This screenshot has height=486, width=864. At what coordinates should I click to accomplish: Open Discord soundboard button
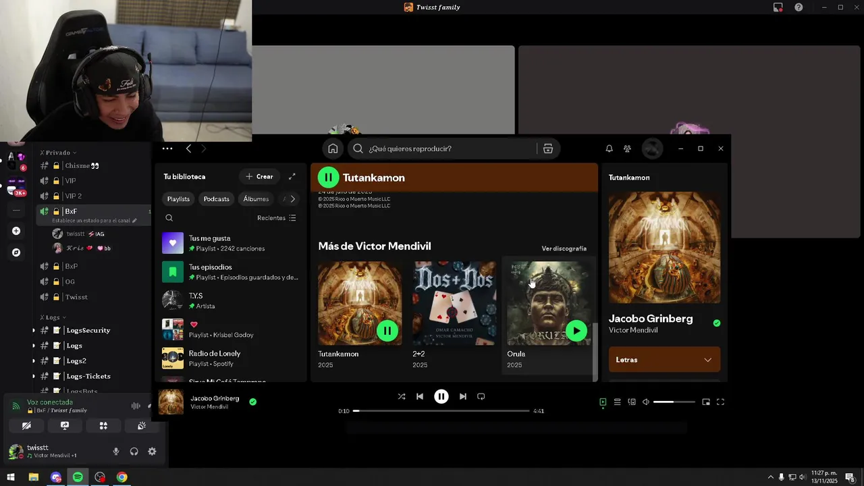pyautogui.click(x=141, y=426)
